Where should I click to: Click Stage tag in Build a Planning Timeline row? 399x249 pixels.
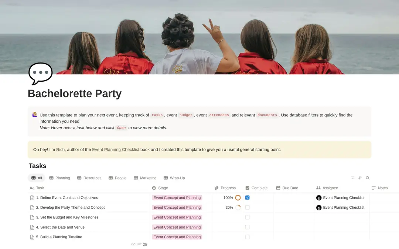[x=177, y=237]
